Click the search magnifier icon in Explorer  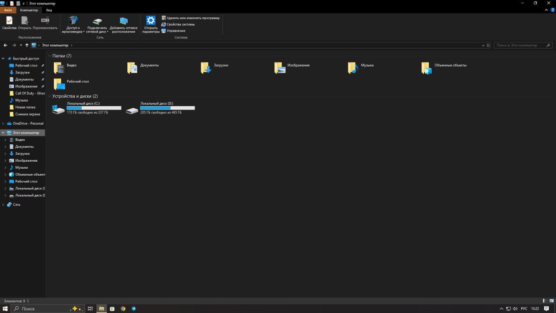tap(549, 45)
